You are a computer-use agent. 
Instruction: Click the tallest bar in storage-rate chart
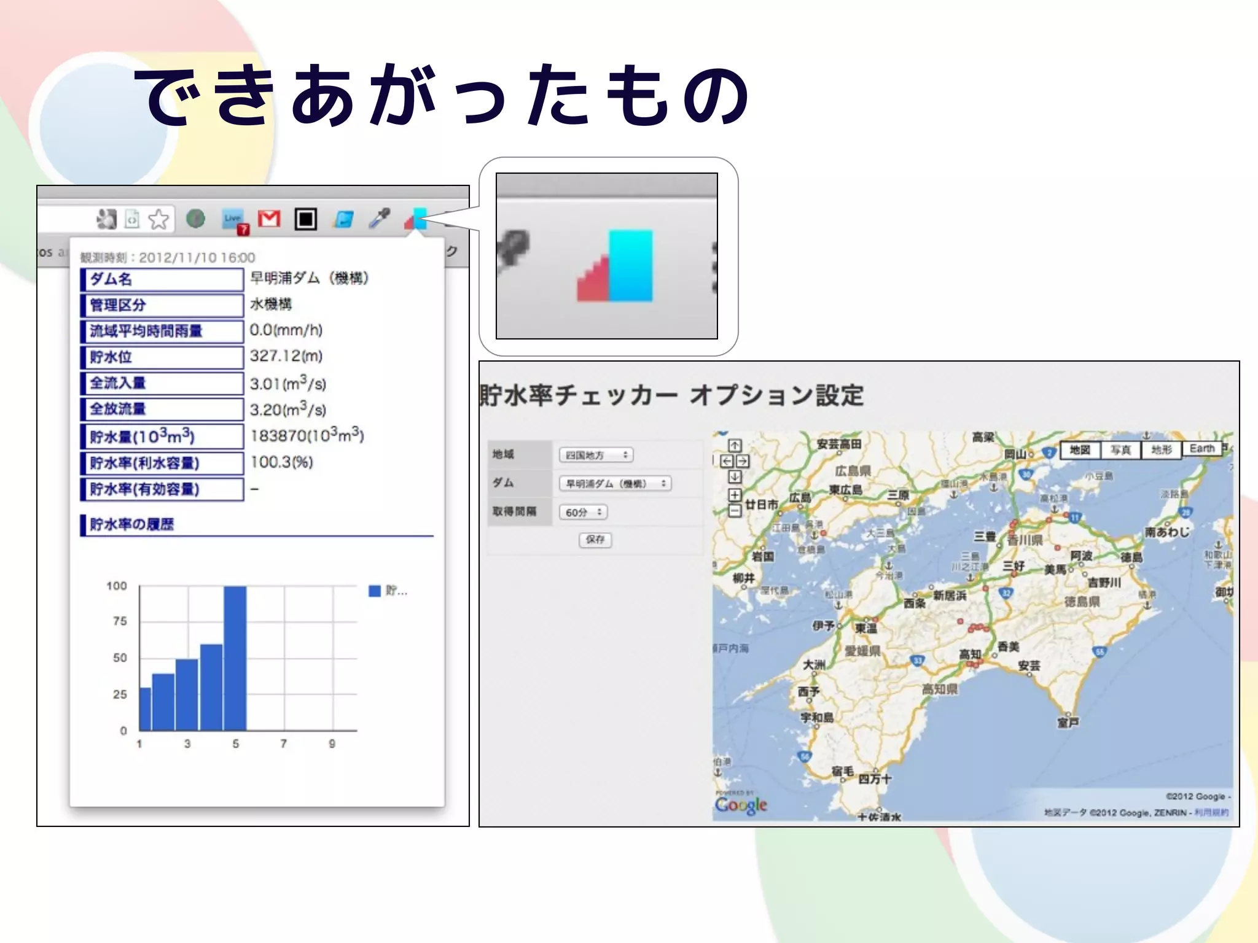click(235, 657)
